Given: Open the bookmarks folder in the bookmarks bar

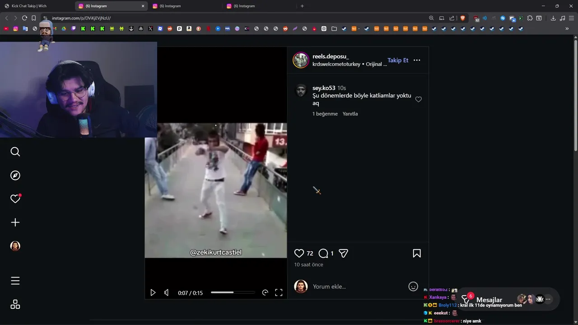Looking at the screenshot, I should (x=334, y=28).
